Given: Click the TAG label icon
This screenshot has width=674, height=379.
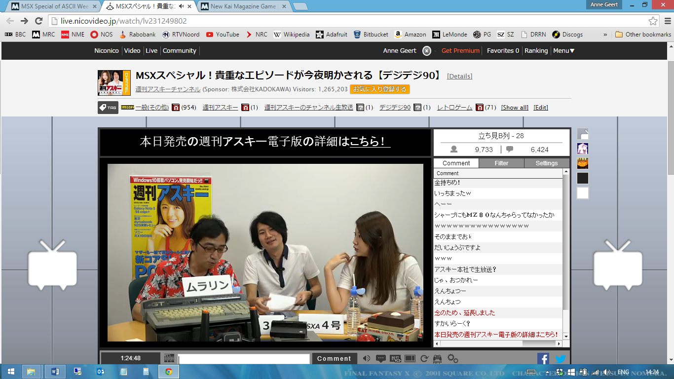Looking at the screenshot, I should pos(108,108).
